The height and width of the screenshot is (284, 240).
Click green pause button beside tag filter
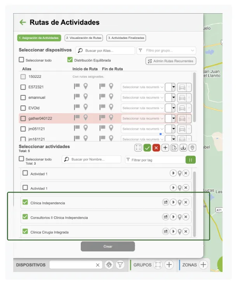tap(191, 160)
